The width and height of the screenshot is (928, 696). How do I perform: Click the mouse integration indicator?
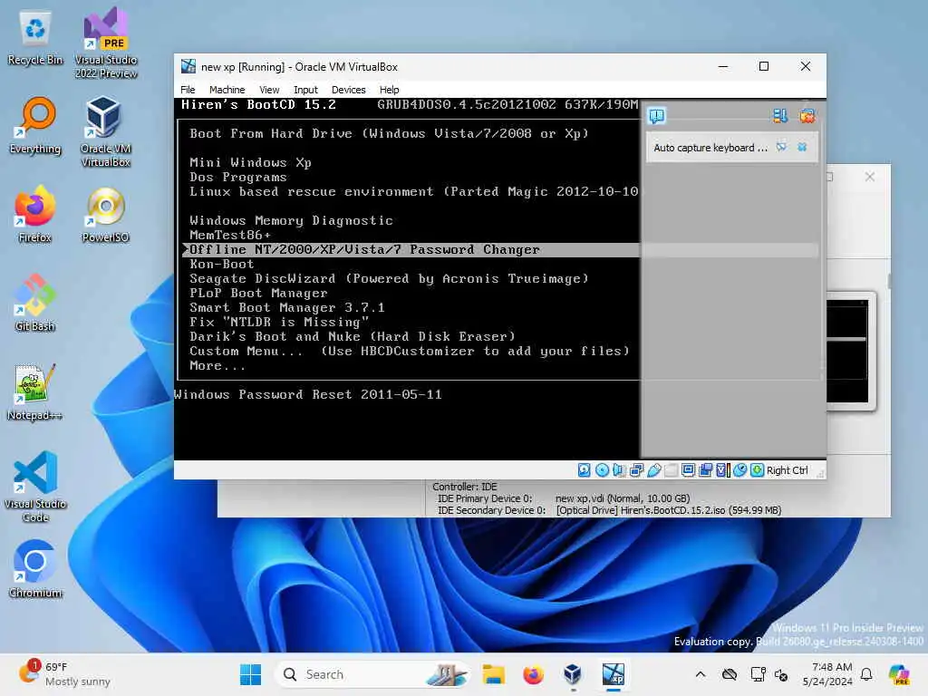coord(739,470)
